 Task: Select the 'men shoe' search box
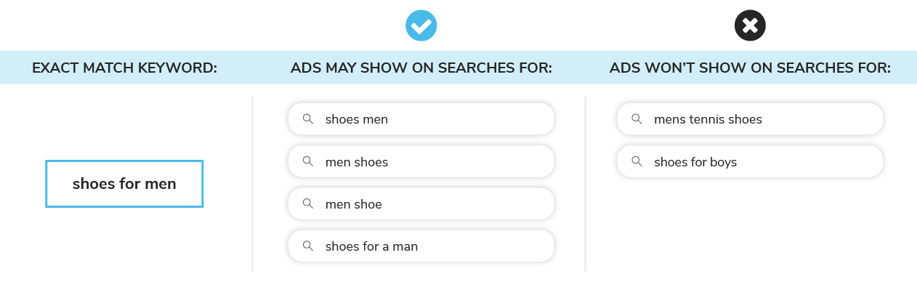421,203
